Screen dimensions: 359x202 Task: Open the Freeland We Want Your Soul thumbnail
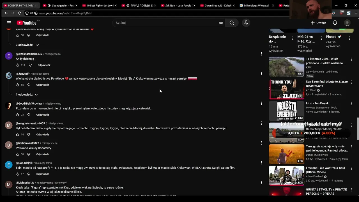click(286, 176)
